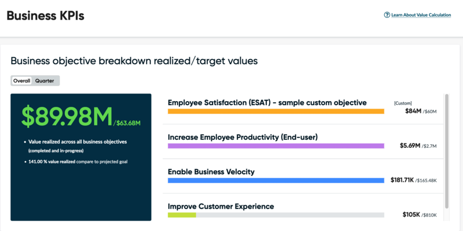Select the Overall view toggle
Viewport: 463px width, 231px height.
click(x=22, y=81)
